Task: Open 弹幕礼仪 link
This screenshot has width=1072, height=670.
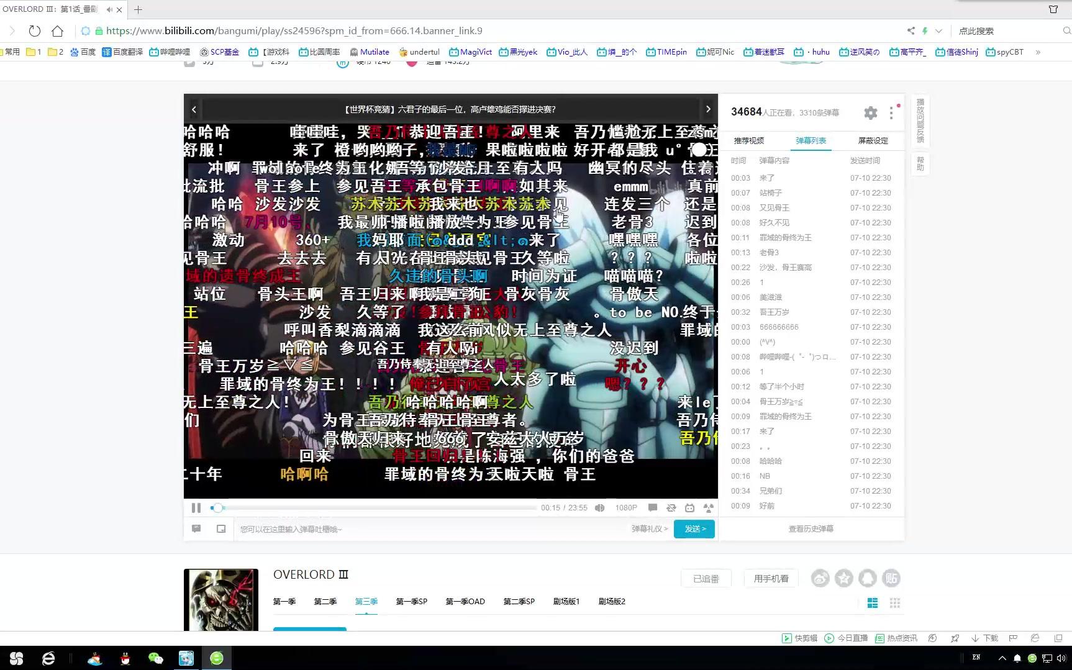Action: click(x=650, y=529)
